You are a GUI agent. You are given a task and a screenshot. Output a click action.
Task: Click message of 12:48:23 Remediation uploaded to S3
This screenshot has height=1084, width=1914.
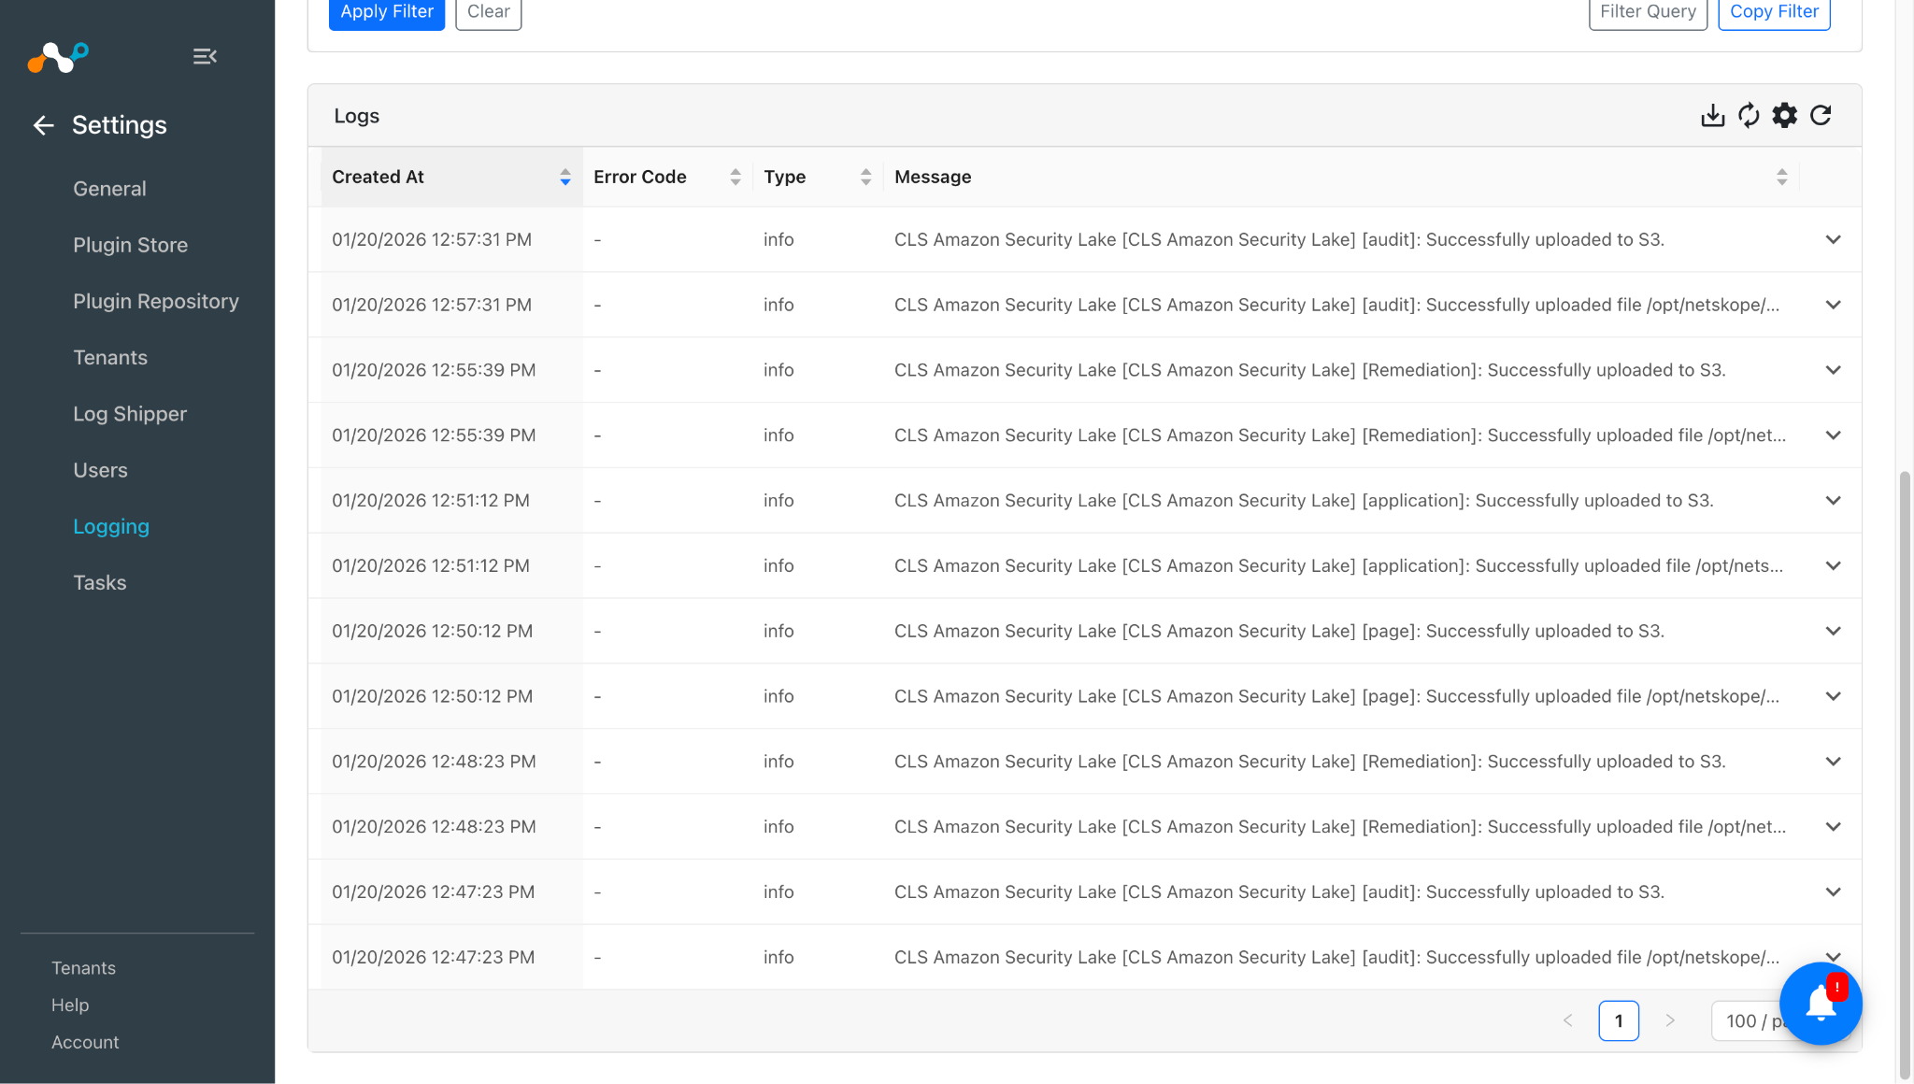point(1310,762)
